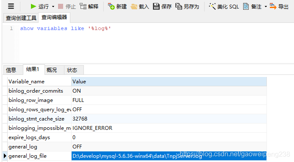Image resolution: width=294 pixels, height=162 pixels.
Task: Click the value 0 of expire_logs_days
Action: 169,137
